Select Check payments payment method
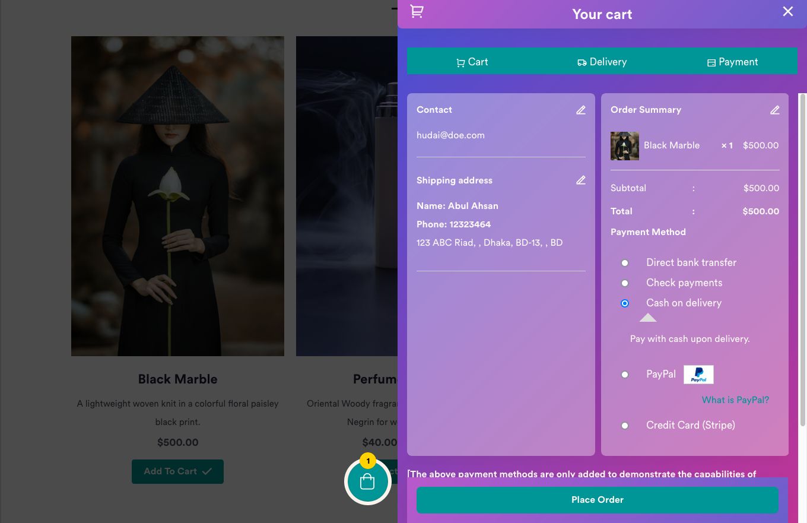 point(625,283)
